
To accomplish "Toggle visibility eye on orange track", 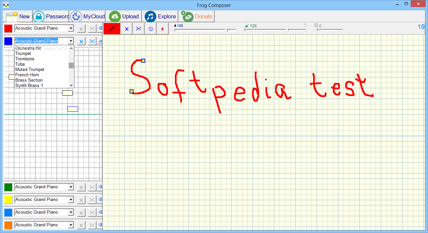I will click(x=100, y=225).
